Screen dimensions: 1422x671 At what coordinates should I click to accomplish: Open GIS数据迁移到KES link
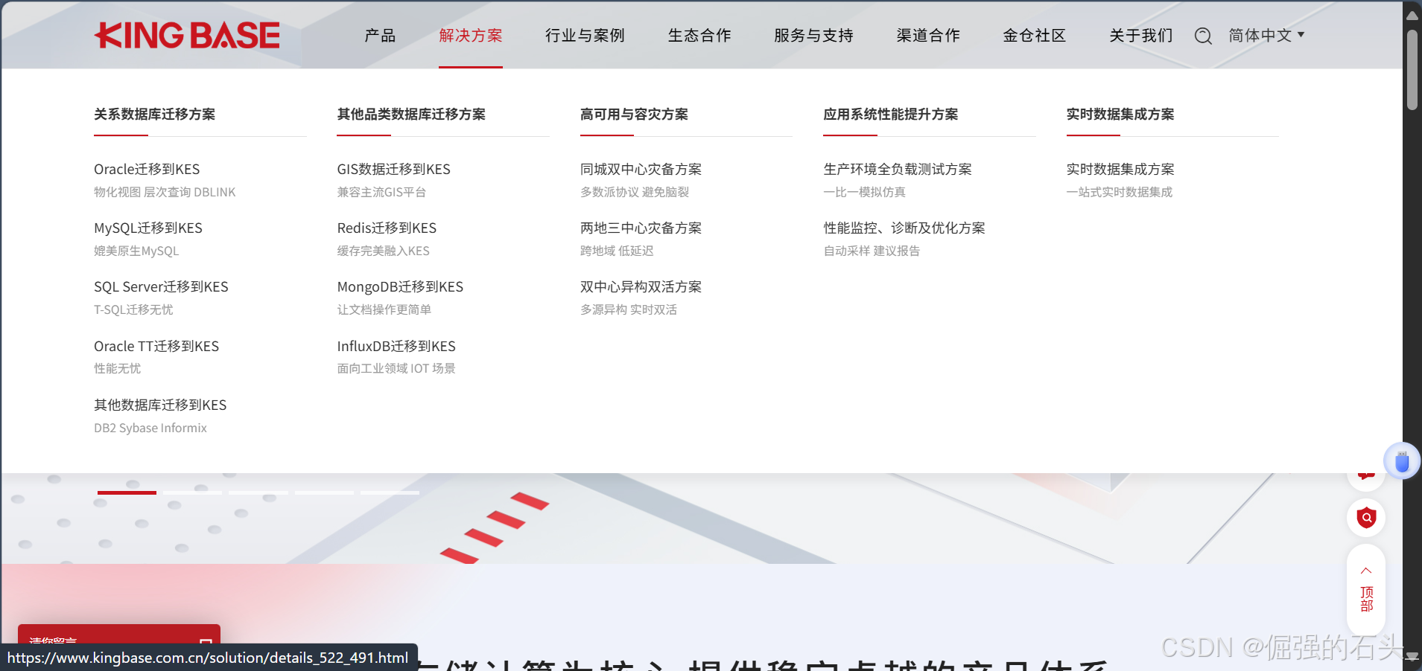coord(393,169)
